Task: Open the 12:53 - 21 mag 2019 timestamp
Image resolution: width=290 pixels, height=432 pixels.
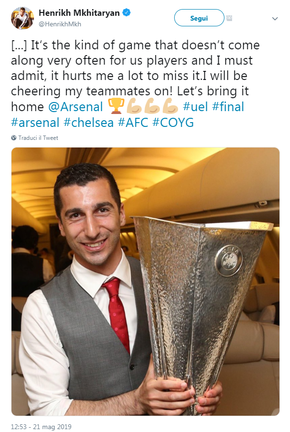Action: tap(41, 427)
